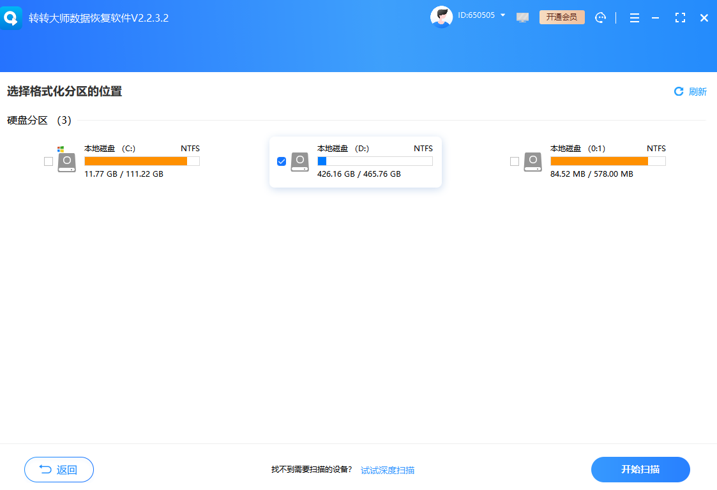Uncheck the selected D: drive checkbox
This screenshot has height=490, width=717.
pos(282,161)
